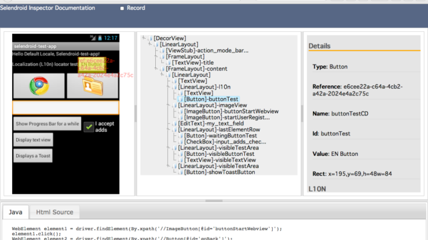
Task: Select the [LinearLayout]-l10n tree row
Action: (204, 87)
